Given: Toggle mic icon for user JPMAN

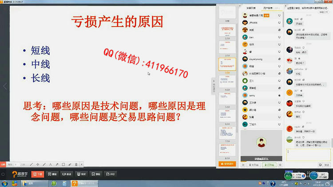Looking at the screenshot, I should (x=279, y=23).
